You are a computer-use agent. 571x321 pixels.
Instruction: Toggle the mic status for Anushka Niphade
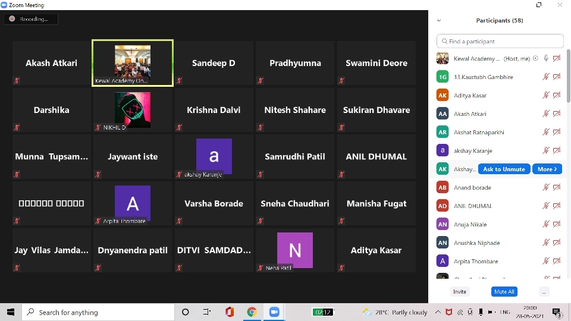point(546,243)
